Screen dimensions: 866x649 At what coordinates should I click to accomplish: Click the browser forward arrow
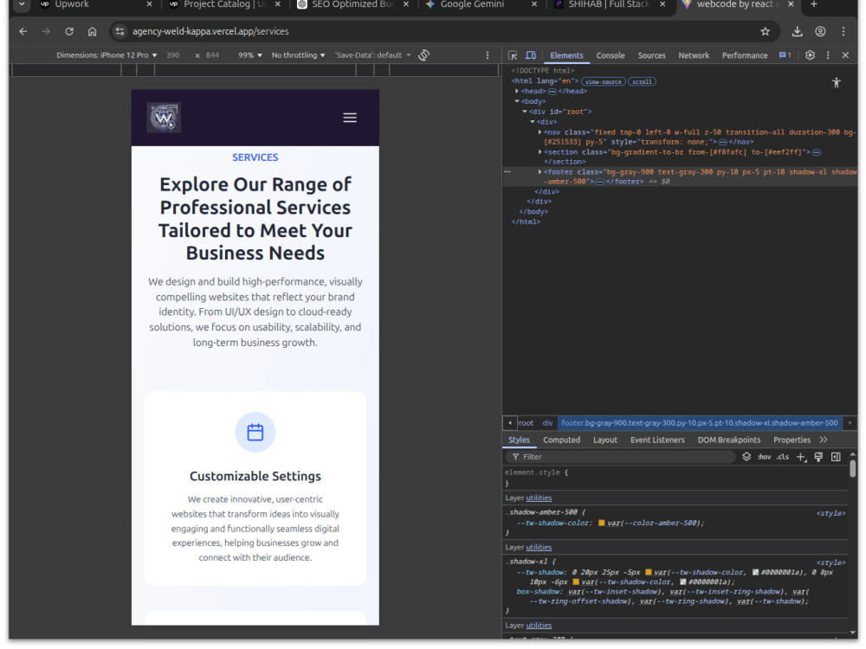pyautogui.click(x=46, y=31)
